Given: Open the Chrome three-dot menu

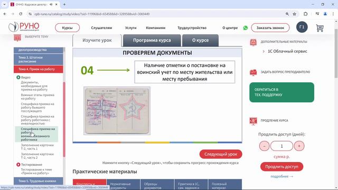Looking at the screenshot, I should 333,14.
